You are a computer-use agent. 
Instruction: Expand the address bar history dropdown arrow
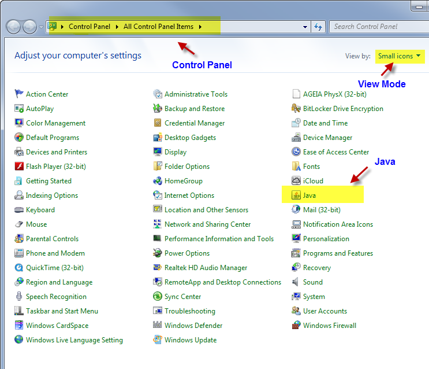[x=305, y=27]
